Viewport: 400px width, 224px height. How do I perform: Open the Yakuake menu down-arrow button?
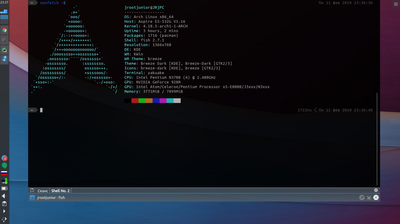[x=369, y=198]
